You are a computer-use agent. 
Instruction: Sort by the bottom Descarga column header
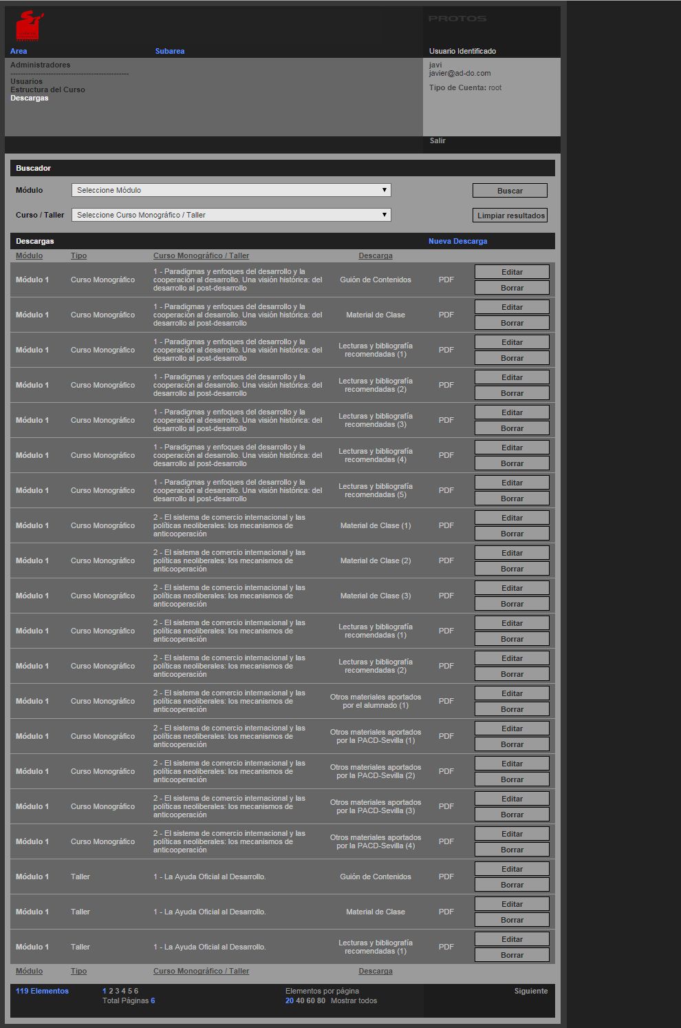376,971
